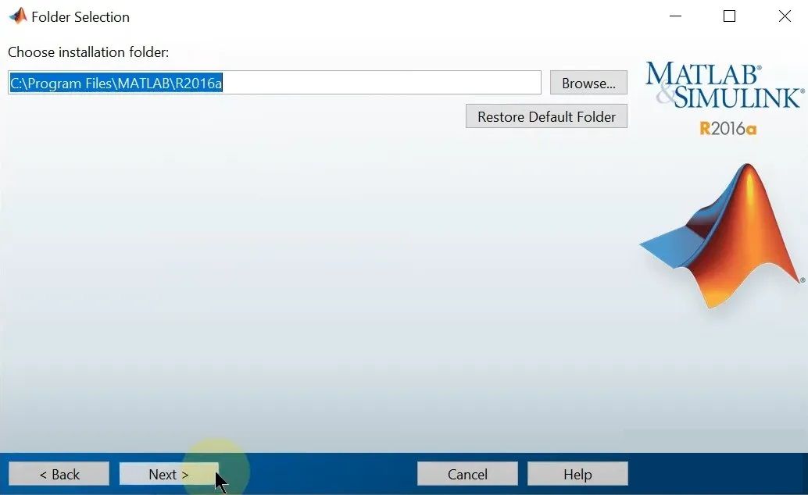This screenshot has width=808, height=495.
Task: Click the Next button
Action: [x=169, y=474]
